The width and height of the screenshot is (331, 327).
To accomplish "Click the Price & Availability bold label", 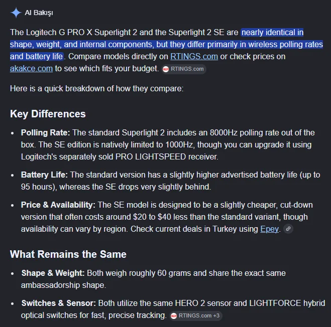I will [x=58, y=205].
